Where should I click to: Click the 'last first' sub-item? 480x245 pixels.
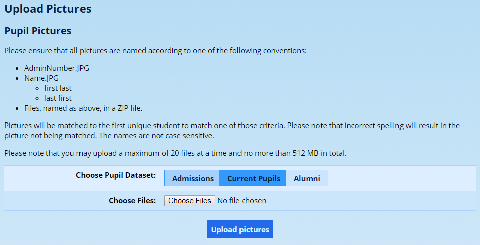click(58, 98)
